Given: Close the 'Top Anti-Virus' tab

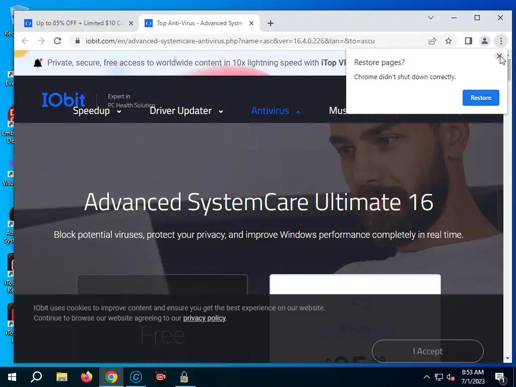Looking at the screenshot, I should pos(251,23).
